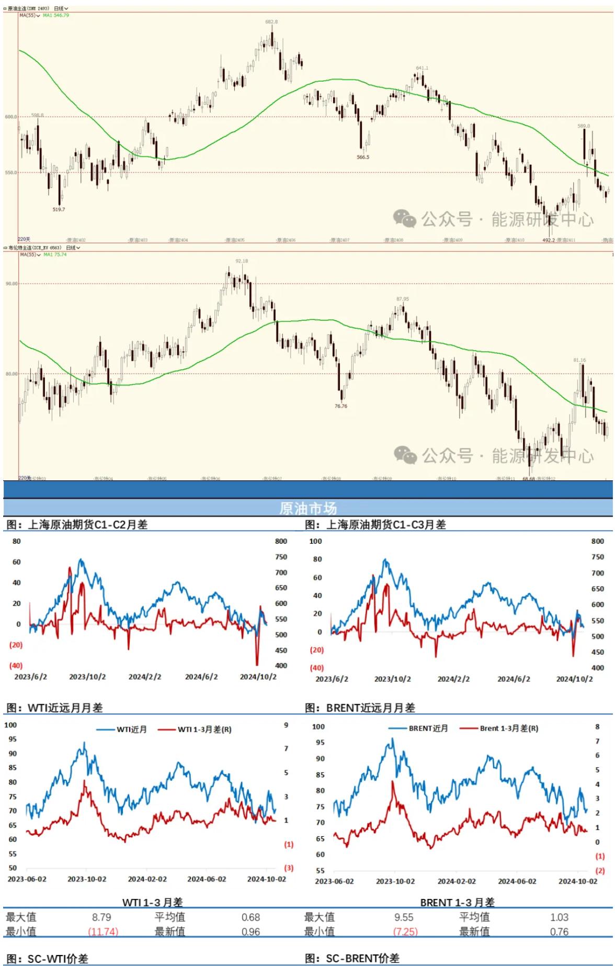615x966 pixels.
Task: Click WeChat logo in Brent chart watermark
Action: click(x=405, y=455)
